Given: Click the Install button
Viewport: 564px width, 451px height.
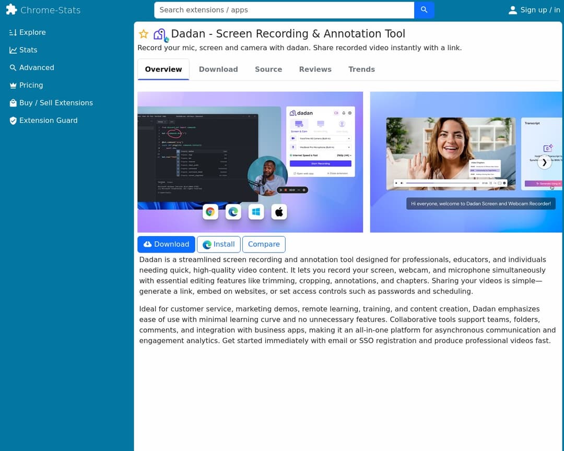Looking at the screenshot, I should click(219, 244).
